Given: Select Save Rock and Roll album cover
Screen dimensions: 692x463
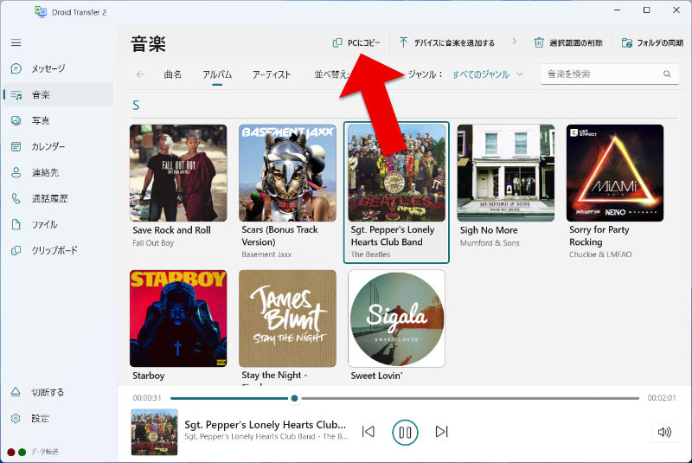Looking at the screenshot, I should 178,173.
